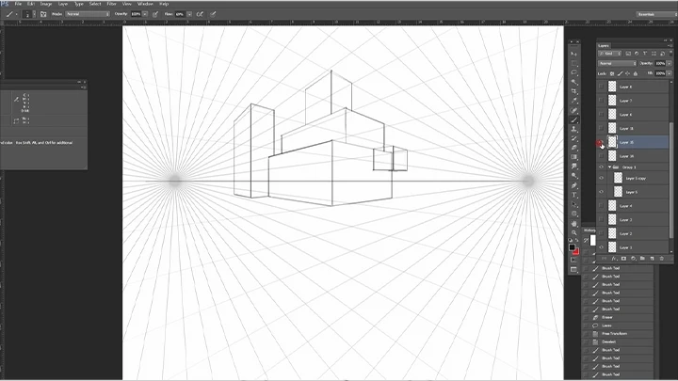Click the Layers panel tab
This screenshot has height=381, width=678.
coord(604,45)
